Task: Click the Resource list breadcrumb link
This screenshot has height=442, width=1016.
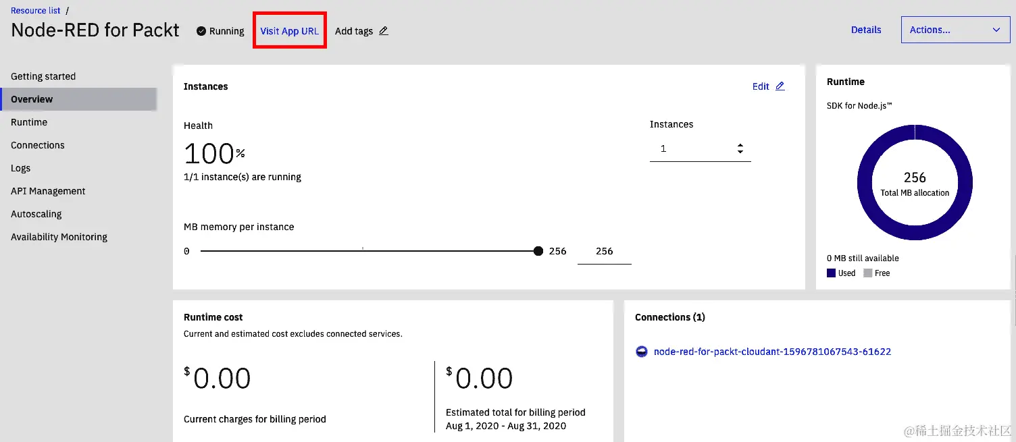Action: (x=36, y=11)
